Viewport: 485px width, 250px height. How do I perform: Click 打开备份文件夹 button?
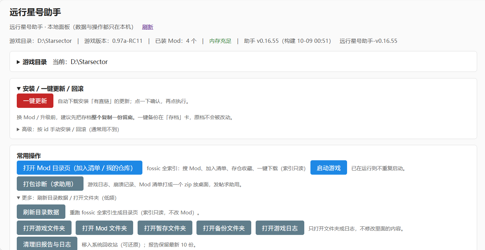(x=224, y=228)
